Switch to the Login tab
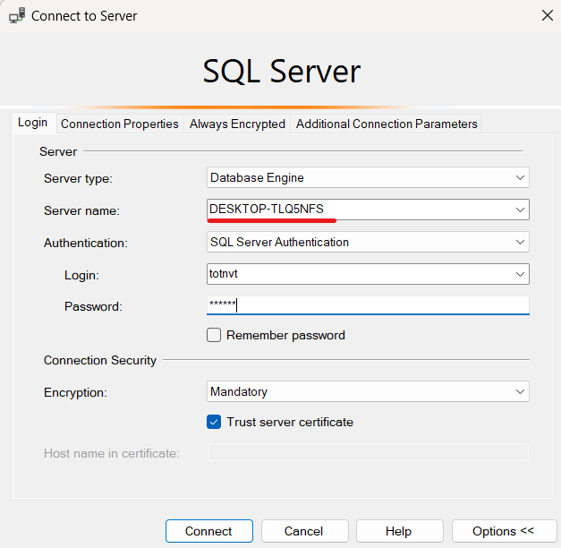The height and width of the screenshot is (548, 561). 33,123
